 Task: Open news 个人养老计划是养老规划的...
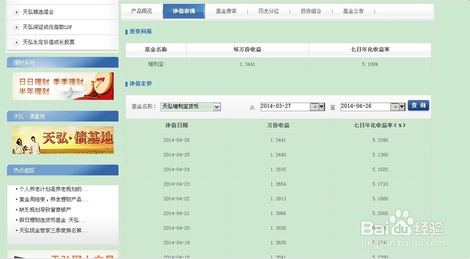54,189
